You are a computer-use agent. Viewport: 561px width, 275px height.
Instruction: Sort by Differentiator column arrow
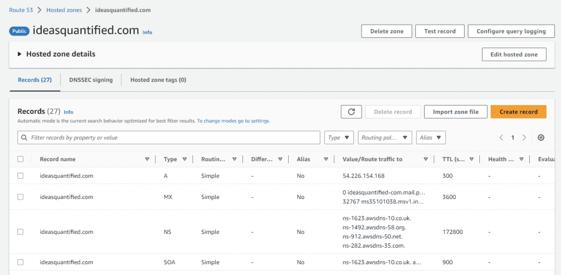point(280,159)
